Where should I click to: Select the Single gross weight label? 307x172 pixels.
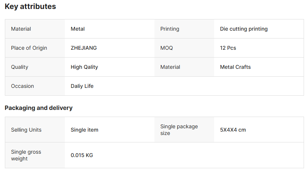26,155
